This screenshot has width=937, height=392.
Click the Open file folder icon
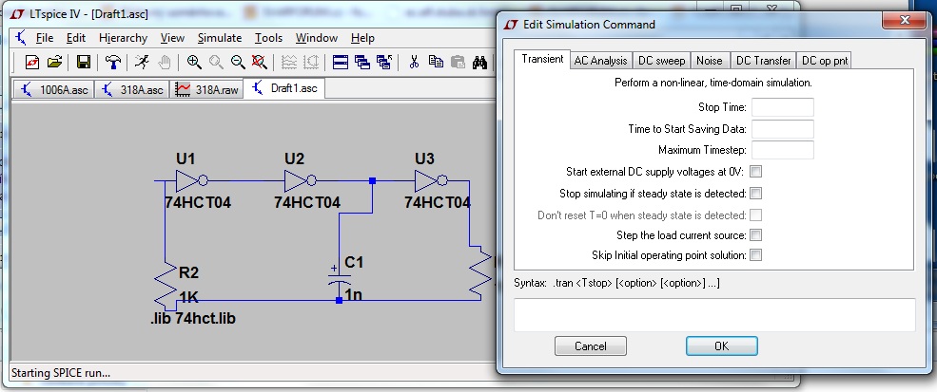[55, 62]
